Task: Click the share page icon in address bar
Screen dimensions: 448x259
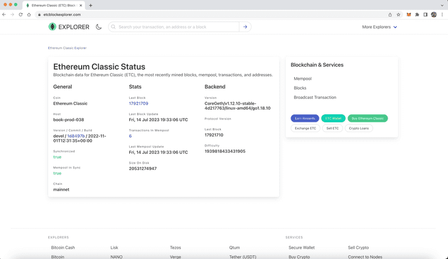Action: (x=390, y=14)
